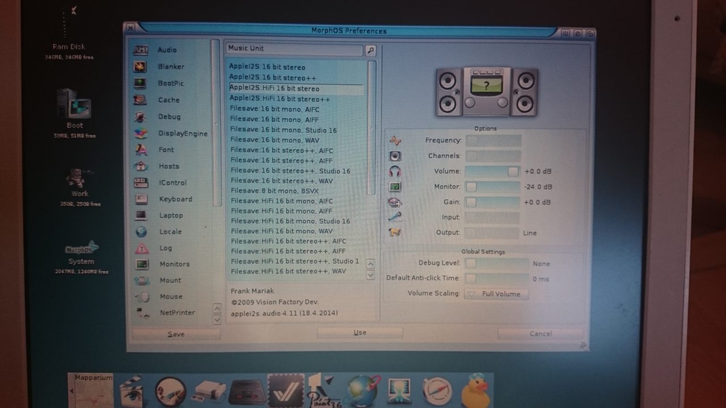
Task: Select the Locale globe icon
Action: point(141,232)
